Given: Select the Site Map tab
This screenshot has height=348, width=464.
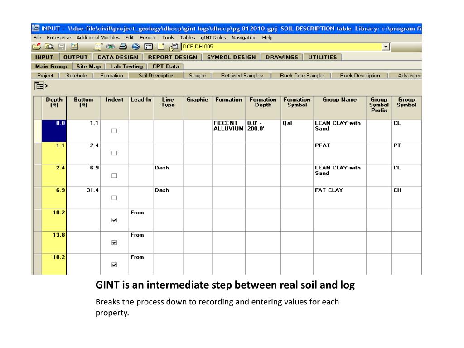Looking at the screenshot, I should [88, 66].
